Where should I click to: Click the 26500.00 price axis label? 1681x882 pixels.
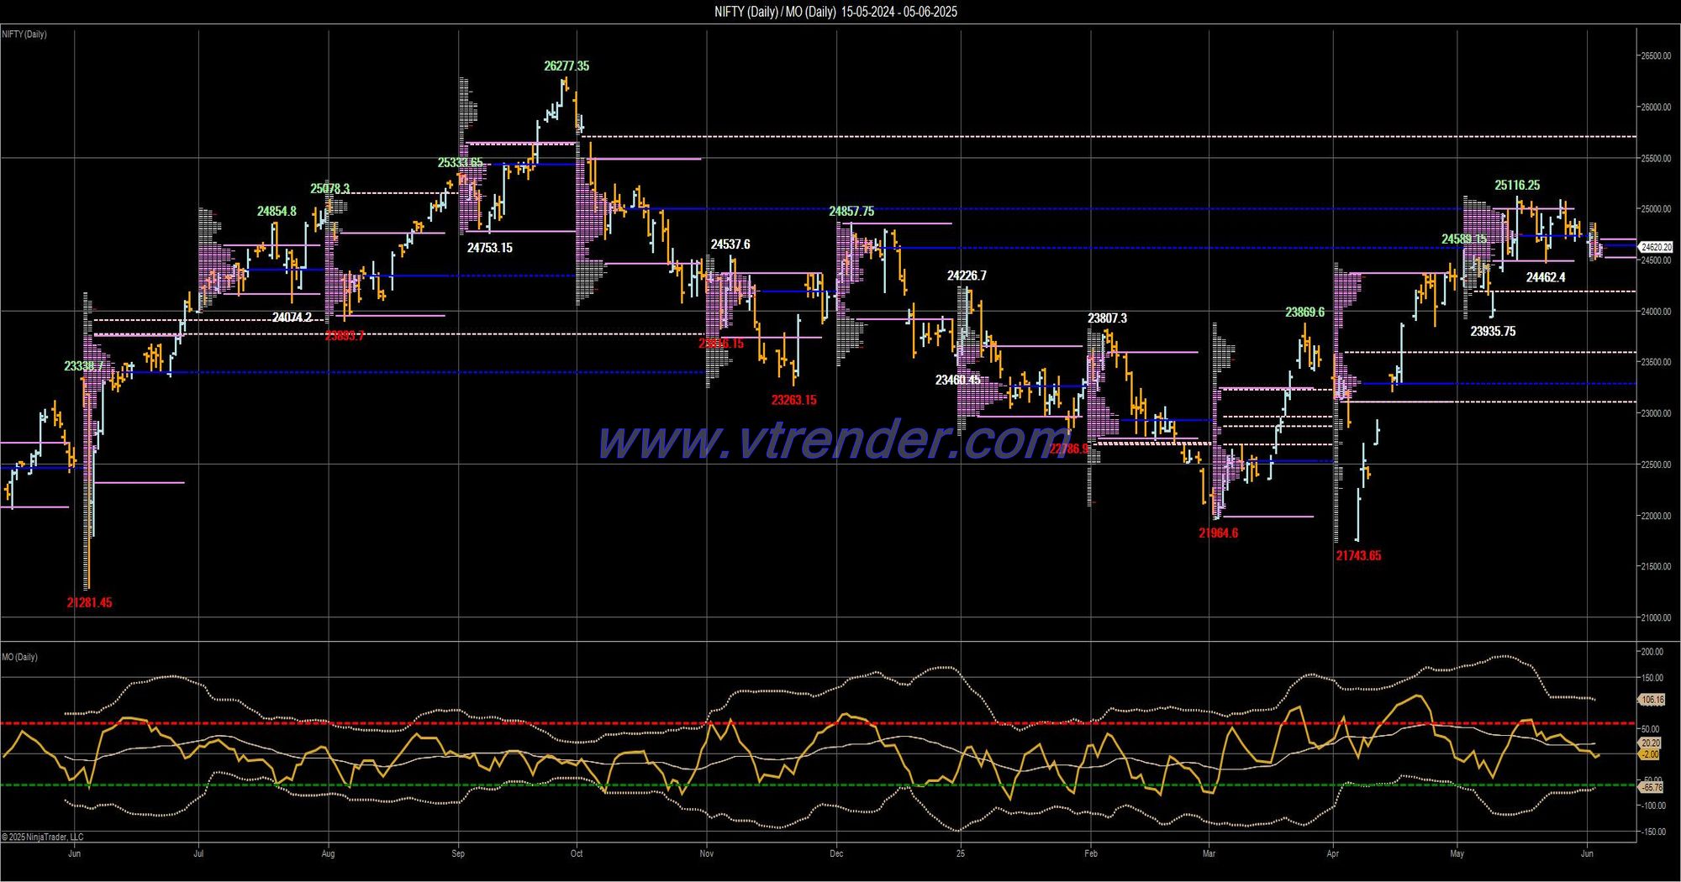click(1656, 56)
